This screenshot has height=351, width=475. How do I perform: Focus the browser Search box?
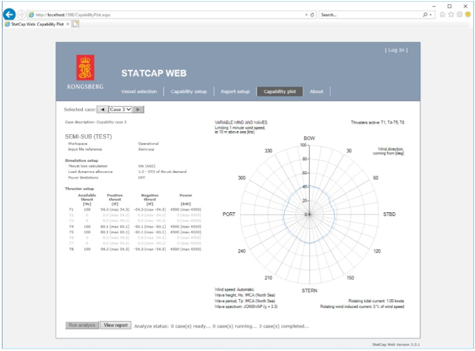pos(370,15)
